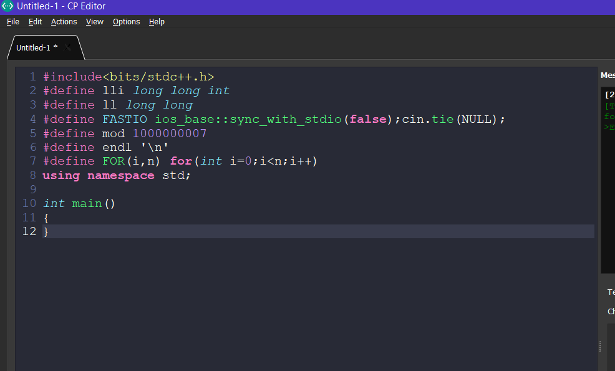The width and height of the screenshot is (615, 371).
Task: Click the FASTIO macro line
Action: pyautogui.click(x=274, y=119)
